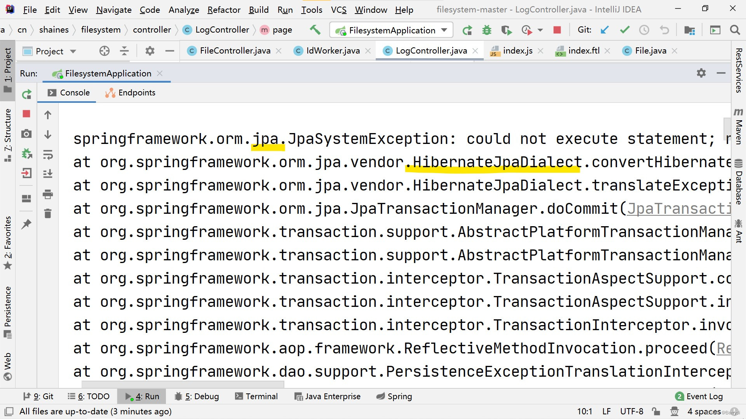Expand the Project view dropdown

tap(73, 51)
